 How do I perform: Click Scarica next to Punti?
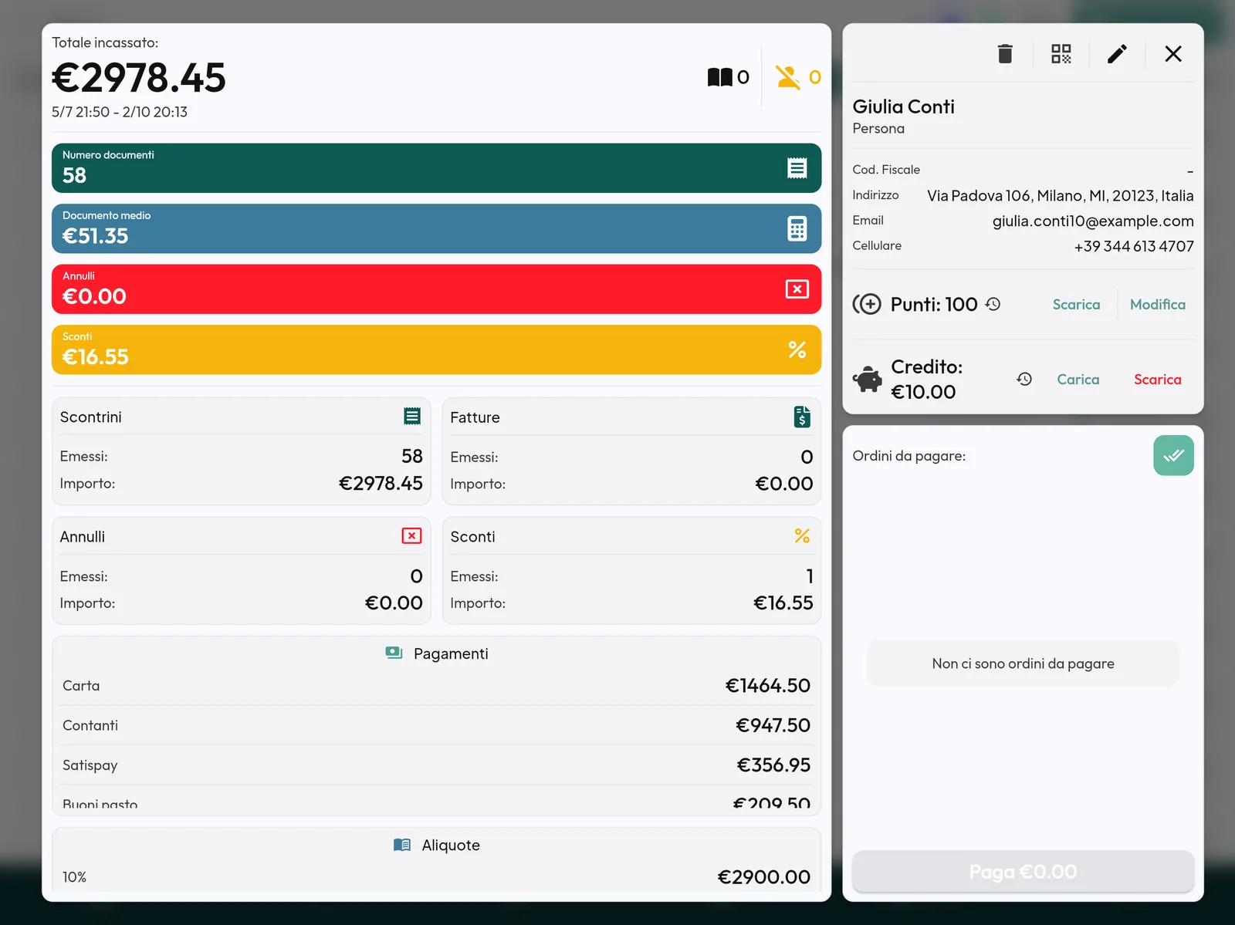[x=1076, y=304]
